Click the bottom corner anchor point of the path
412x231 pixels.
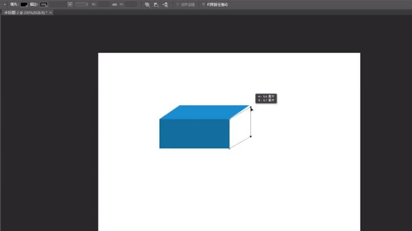pos(229,148)
